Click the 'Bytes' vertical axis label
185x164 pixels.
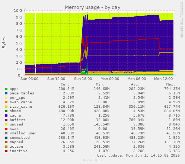[4, 43]
